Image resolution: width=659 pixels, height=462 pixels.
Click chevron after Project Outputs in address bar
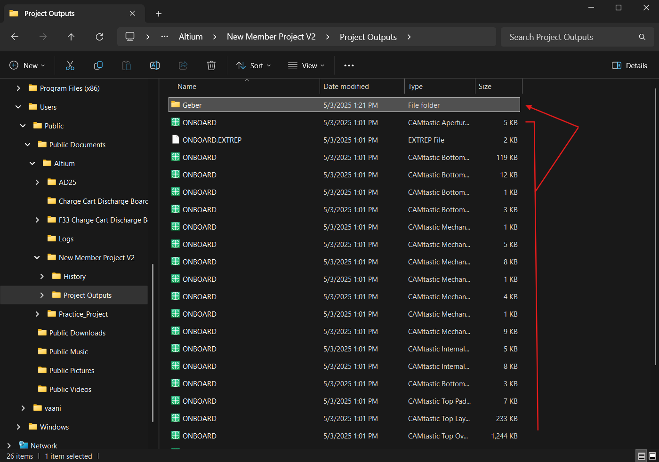click(x=409, y=37)
